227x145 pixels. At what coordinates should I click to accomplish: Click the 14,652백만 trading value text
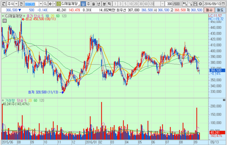click(107, 10)
